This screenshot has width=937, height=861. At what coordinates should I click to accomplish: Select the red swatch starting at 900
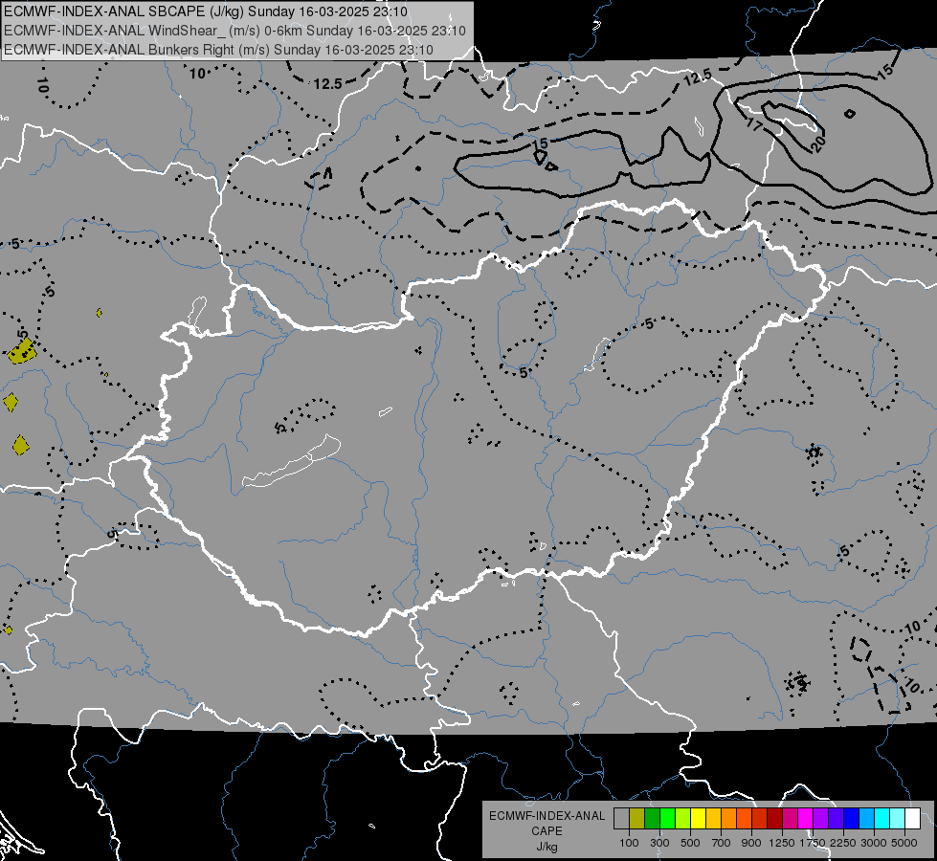coord(760,818)
